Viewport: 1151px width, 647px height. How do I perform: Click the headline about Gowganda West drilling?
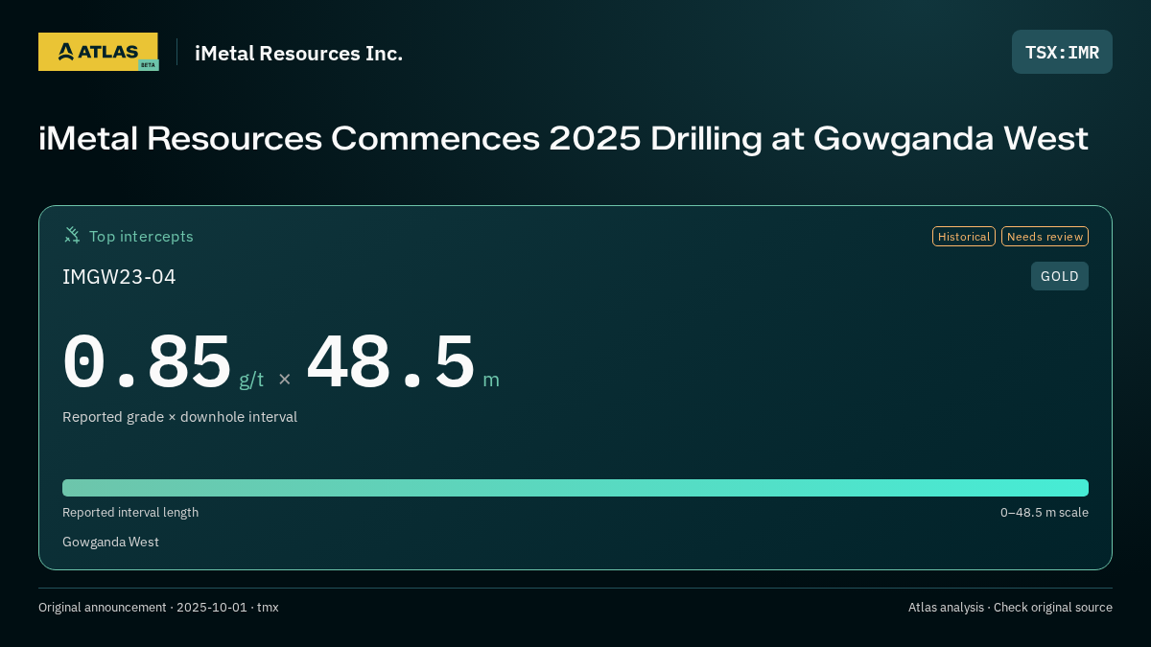(x=563, y=139)
